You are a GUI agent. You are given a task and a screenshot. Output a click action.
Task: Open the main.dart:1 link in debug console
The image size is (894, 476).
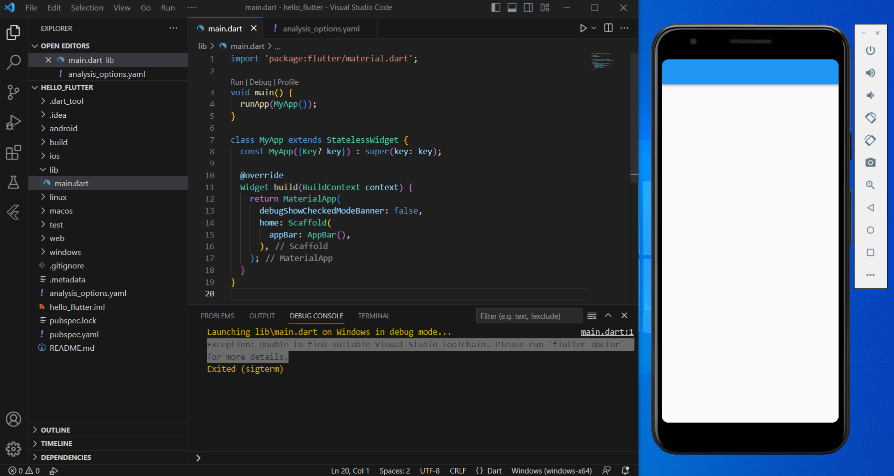point(607,332)
